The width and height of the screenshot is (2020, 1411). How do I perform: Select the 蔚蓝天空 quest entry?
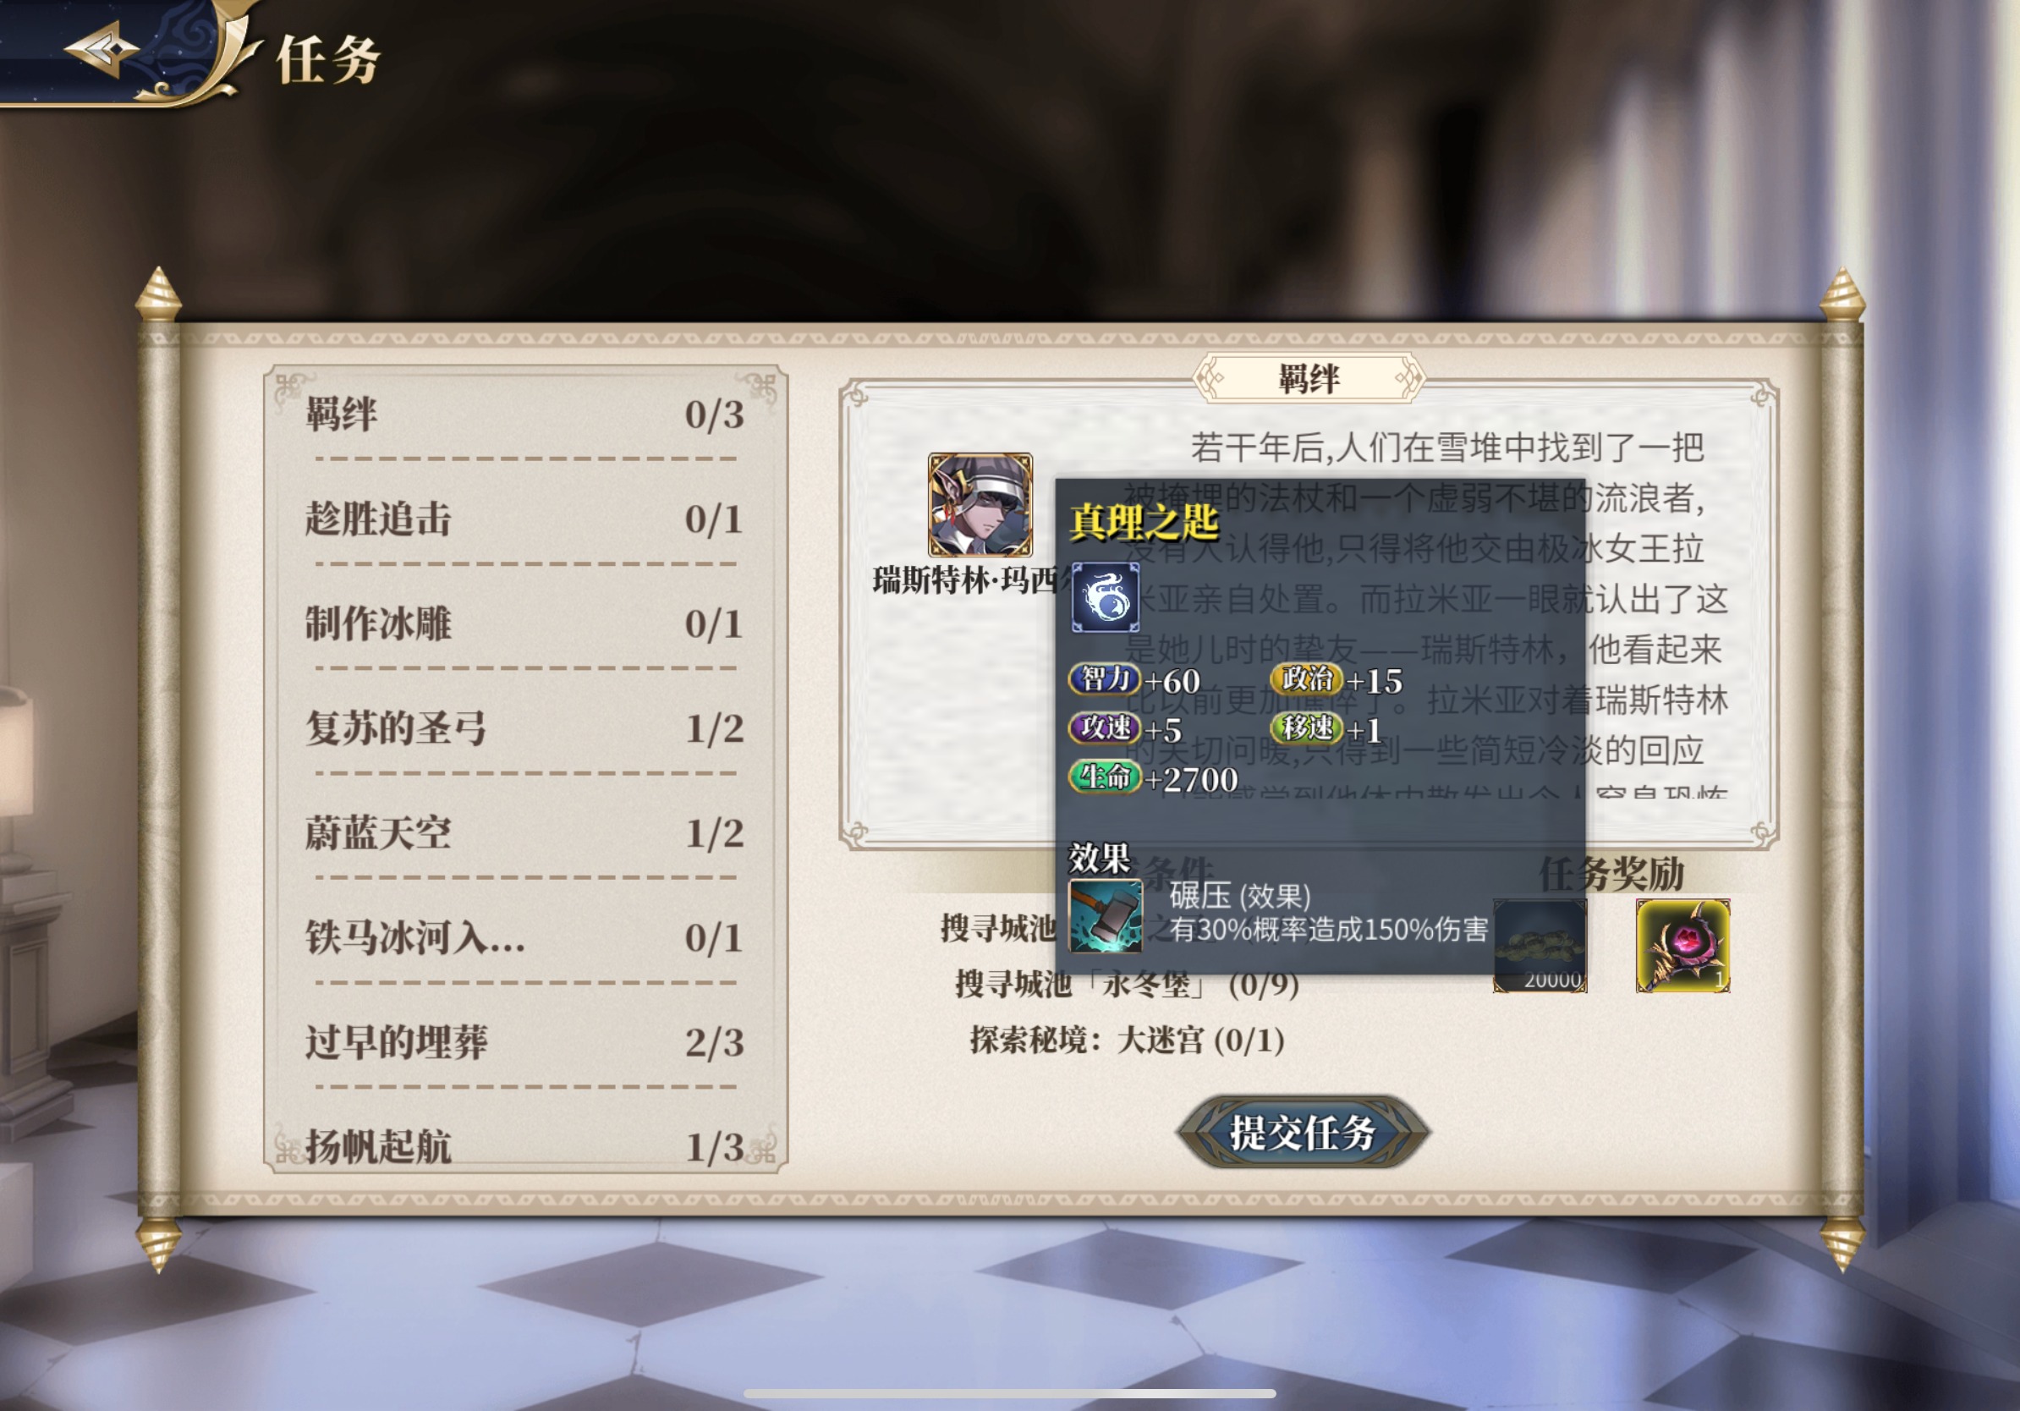point(524,833)
